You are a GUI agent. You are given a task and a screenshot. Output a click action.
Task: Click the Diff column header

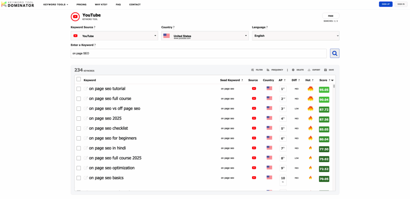(x=294, y=80)
